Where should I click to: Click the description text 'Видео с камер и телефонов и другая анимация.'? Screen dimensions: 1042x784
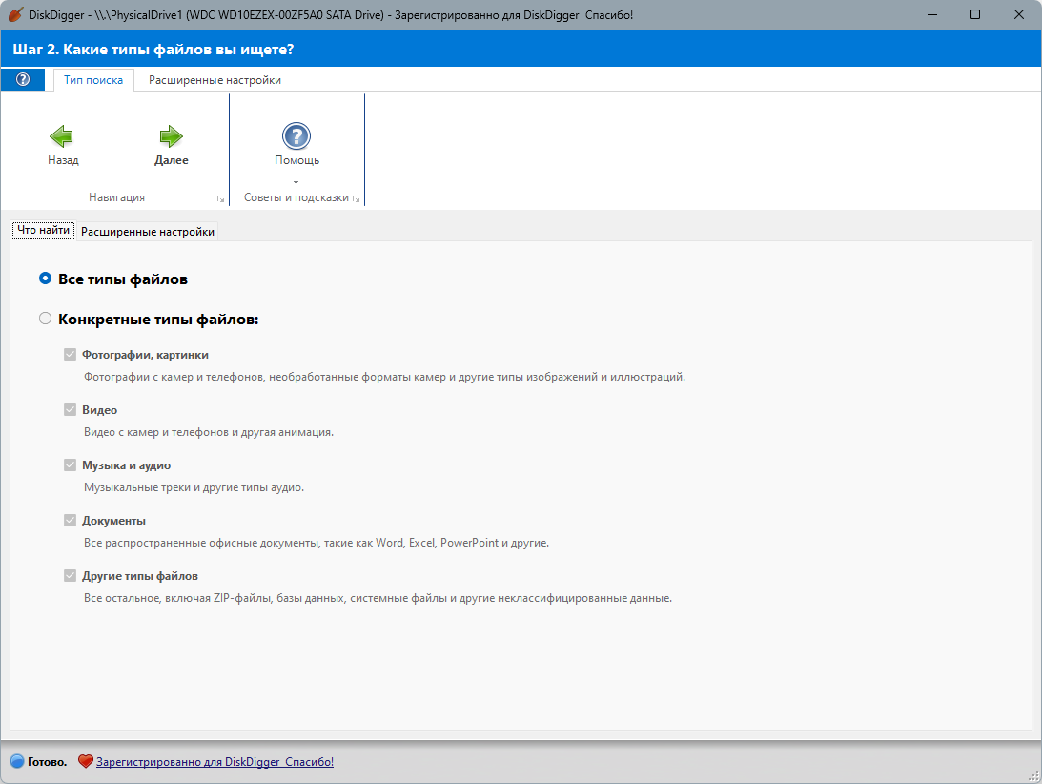pos(209,432)
